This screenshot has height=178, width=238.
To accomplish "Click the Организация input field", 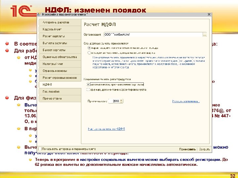I will tap(153, 35).
